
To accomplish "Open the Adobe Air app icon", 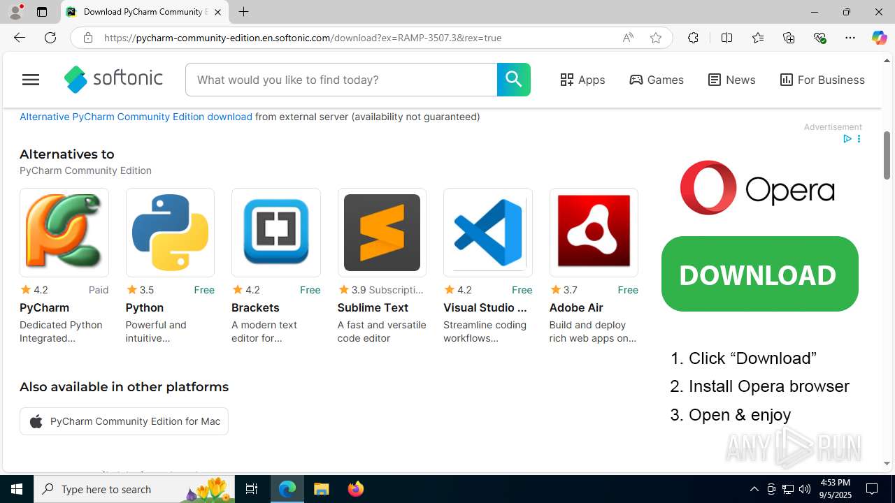I will pyautogui.click(x=594, y=233).
